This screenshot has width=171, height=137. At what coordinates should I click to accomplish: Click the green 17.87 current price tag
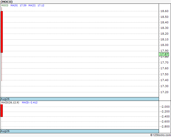(164, 54)
